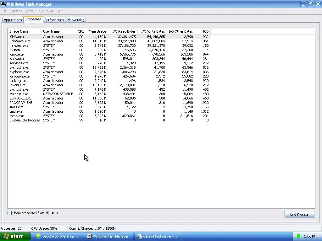Screen dimensions: 322x241
Task: Select the smss.exe process
Action: coord(109,107)
